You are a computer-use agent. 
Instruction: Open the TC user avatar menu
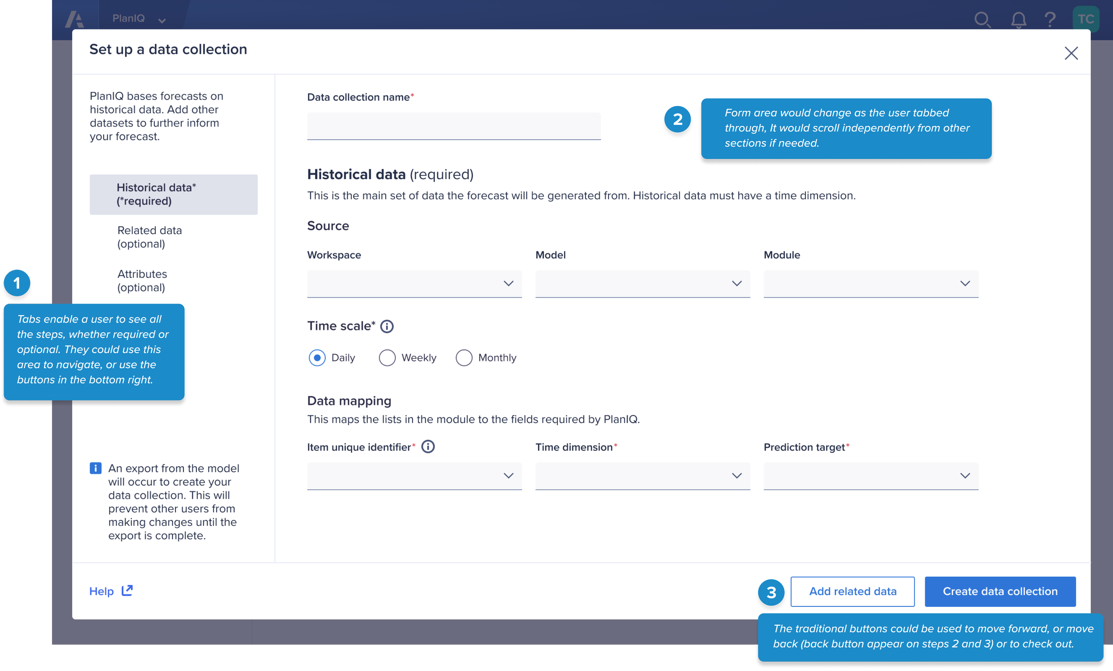point(1085,19)
